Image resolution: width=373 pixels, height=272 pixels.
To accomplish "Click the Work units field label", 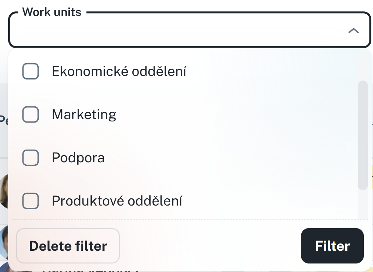I will click(51, 12).
